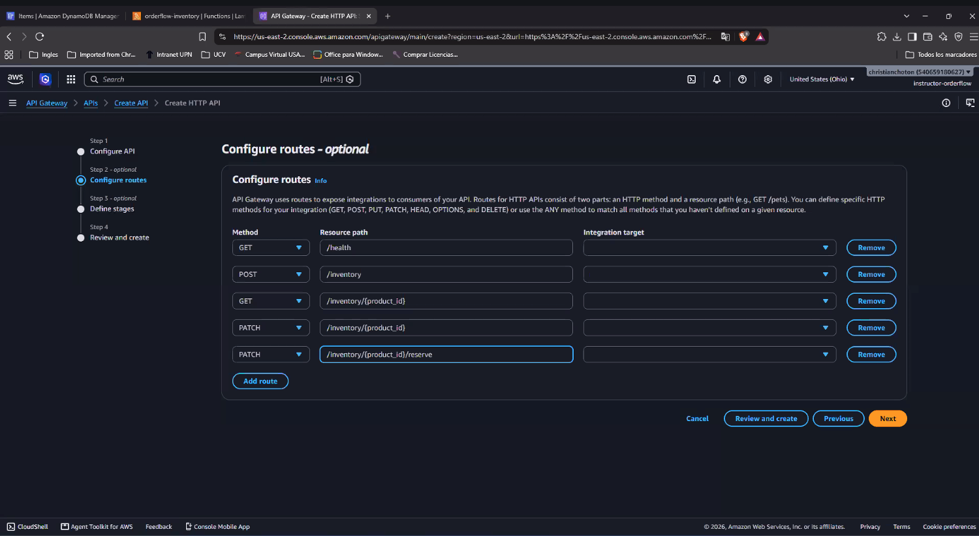Switch to the DynamoDB Items browser tab
This screenshot has height=536, width=979.
[63, 16]
